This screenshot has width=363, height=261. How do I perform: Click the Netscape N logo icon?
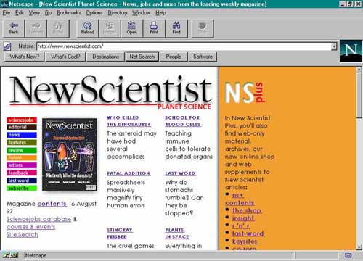[x=351, y=51]
